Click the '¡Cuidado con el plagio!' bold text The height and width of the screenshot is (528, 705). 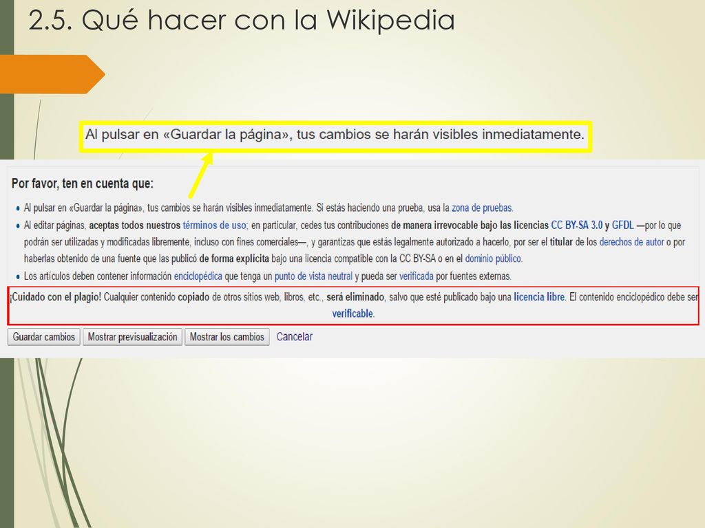[x=56, y=297]
